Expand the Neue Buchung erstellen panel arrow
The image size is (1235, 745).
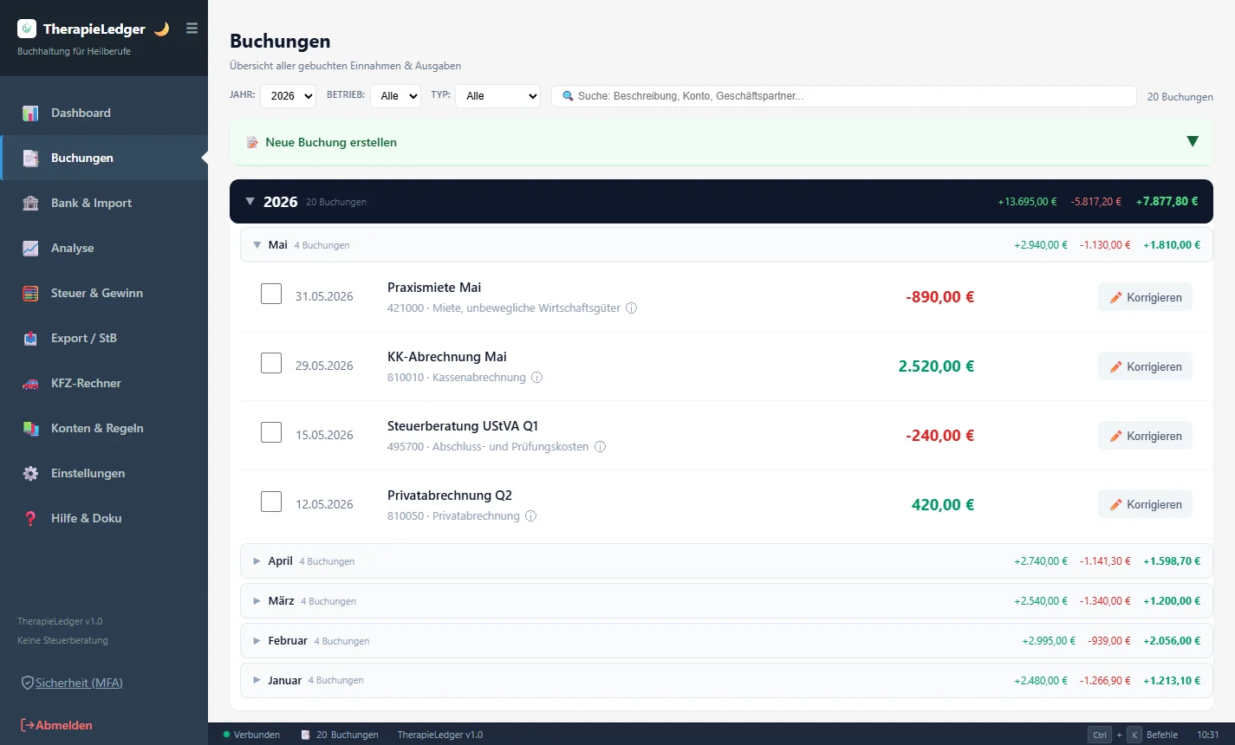click(1193, 142)
